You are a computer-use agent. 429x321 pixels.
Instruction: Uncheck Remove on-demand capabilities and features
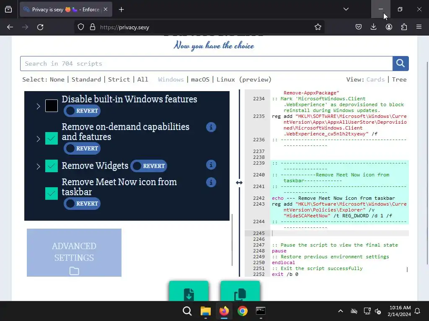(52, 138)
